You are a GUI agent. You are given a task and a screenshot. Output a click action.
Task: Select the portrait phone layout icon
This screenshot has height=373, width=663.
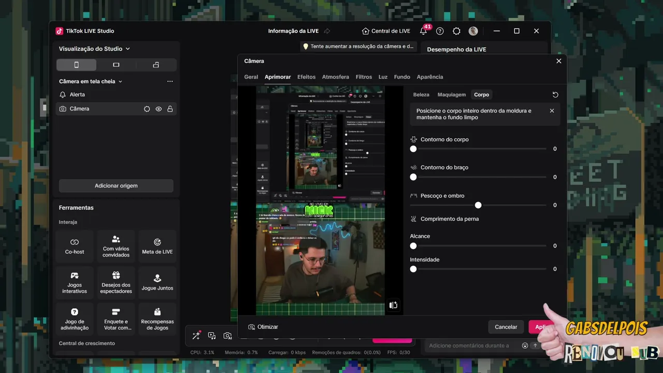(x=76, y=65)
